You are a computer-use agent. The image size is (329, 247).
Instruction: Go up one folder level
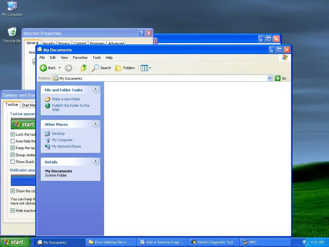click(84, 68)
